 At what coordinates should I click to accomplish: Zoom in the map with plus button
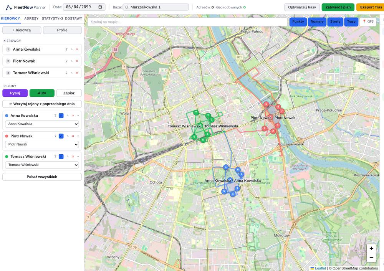click(x=371, y=248)
